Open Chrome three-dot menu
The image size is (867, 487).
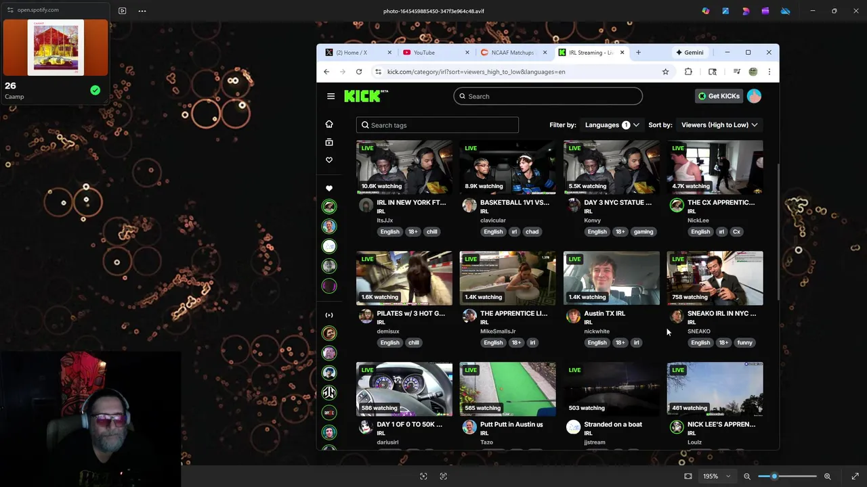tap(769, 72)
